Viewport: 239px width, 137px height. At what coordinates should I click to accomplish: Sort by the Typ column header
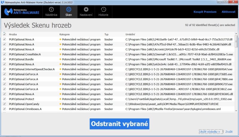point(106,34)
